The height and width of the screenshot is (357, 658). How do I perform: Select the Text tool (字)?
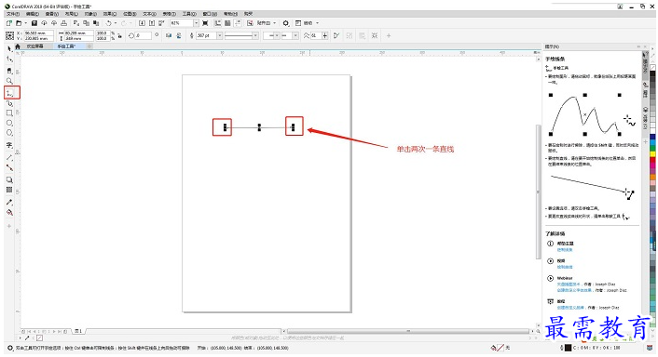coord(9,145)
